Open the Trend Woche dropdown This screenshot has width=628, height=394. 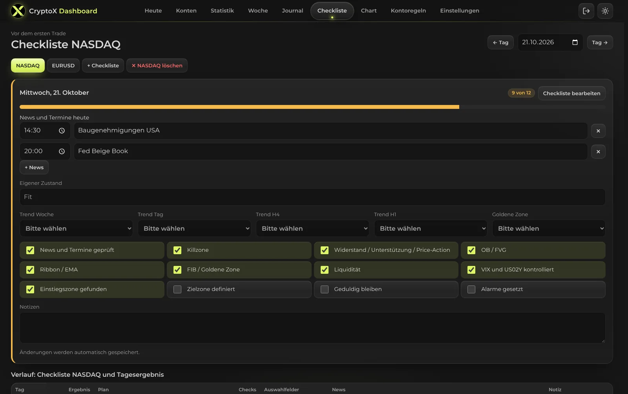[76, 228]
